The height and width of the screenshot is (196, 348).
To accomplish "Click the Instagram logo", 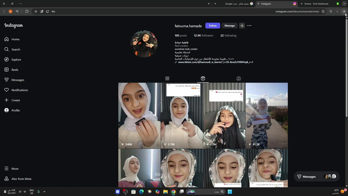I will [x=14, y=26].
